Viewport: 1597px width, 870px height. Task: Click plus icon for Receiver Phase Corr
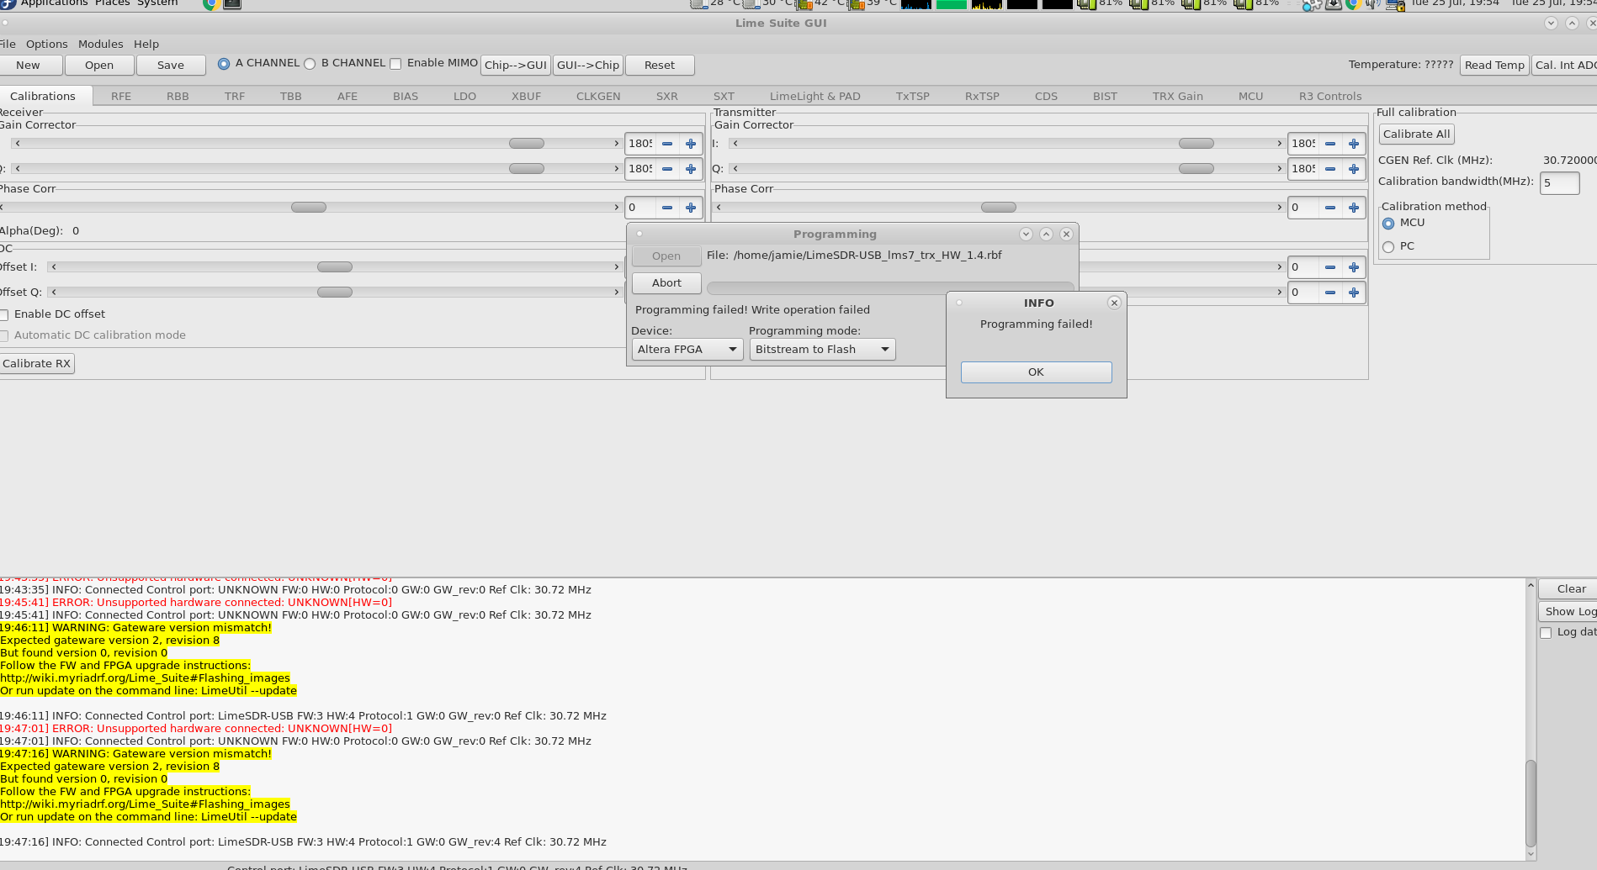(691, 208)
